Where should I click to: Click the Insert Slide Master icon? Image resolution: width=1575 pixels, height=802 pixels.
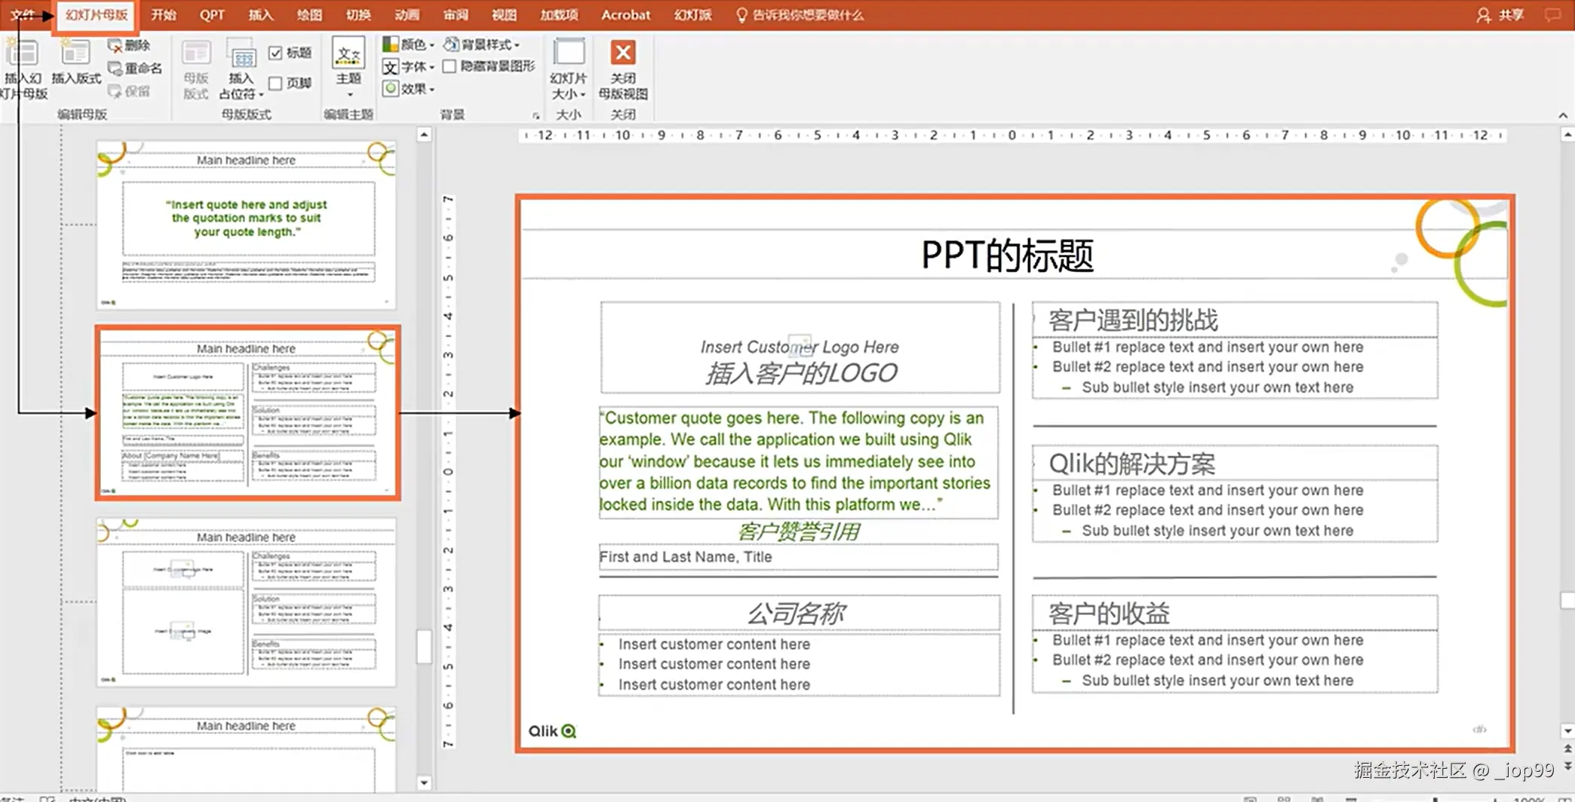tap(22, 53)
